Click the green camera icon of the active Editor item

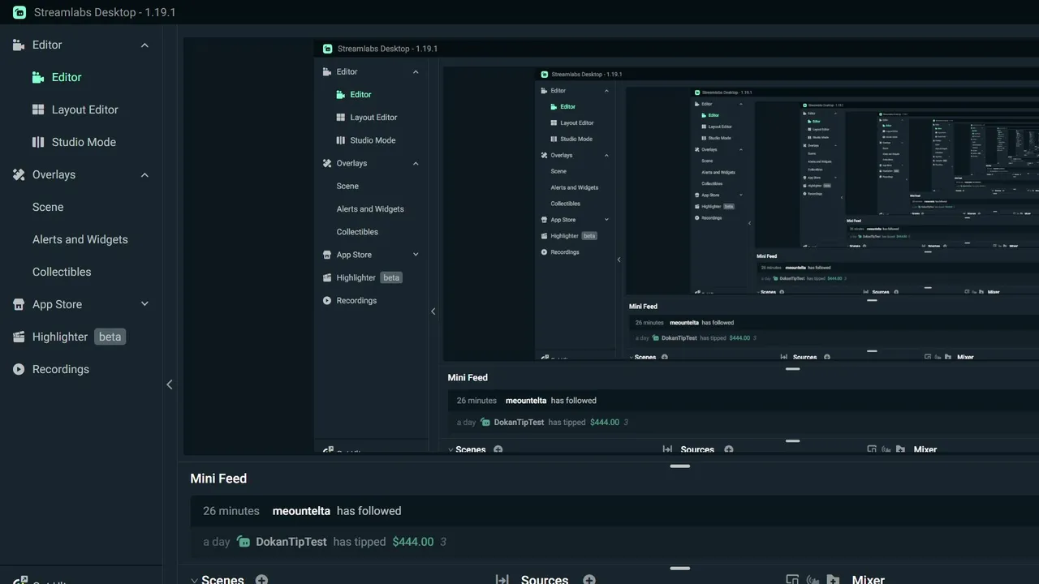click(x=38, y=77)
